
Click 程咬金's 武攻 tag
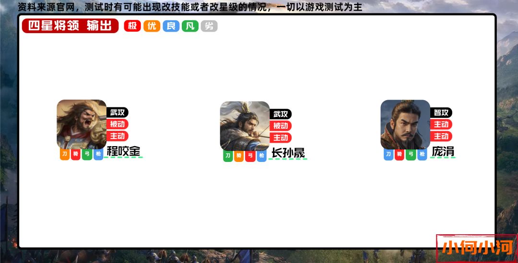118,113
